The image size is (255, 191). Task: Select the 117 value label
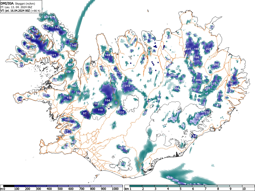click(46, 28)
